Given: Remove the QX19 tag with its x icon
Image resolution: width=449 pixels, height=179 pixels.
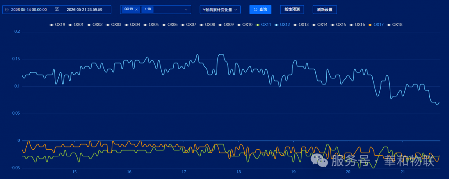Looking at the screenshot, I should pos(136,10).
